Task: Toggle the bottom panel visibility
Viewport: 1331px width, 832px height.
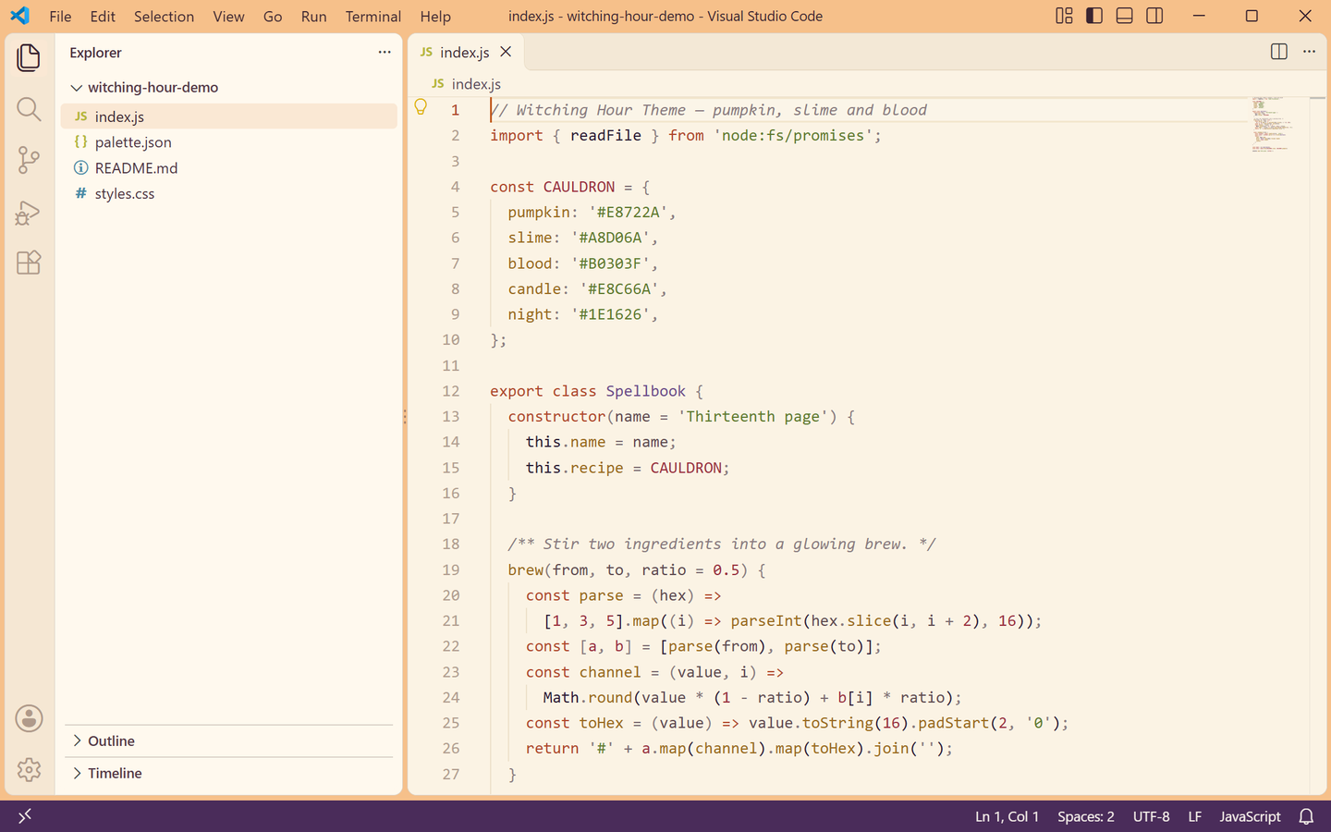Action: pos(1124,16)
